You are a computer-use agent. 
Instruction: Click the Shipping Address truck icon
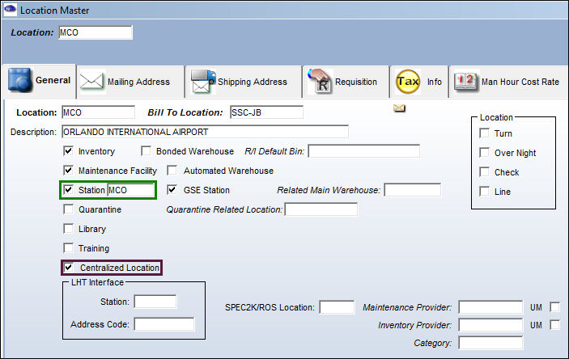pos(203,82)
